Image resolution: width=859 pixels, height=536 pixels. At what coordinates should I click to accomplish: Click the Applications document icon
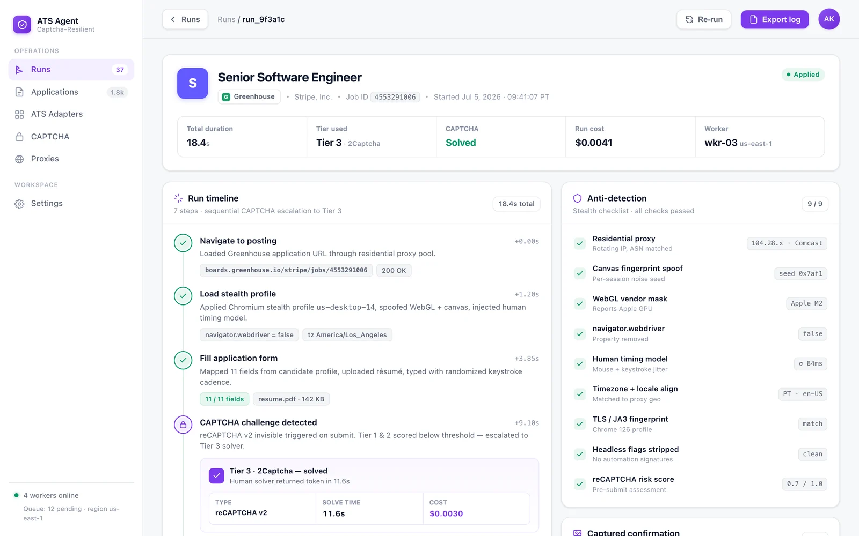click(19, 92)
